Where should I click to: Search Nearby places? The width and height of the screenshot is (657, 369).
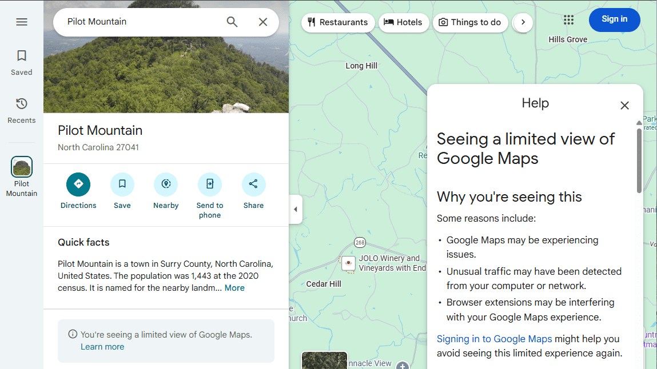point(166,185)
